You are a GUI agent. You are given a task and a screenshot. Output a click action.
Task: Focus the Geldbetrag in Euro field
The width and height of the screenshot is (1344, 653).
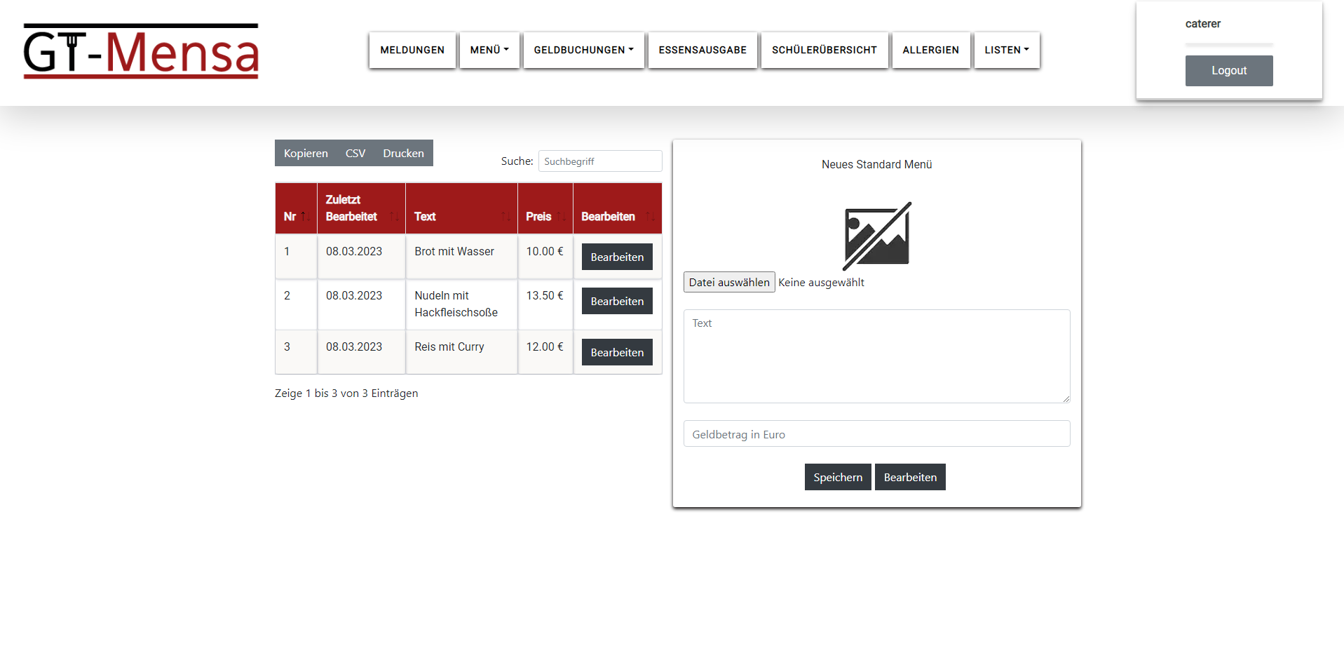click(x=876, y=433)
